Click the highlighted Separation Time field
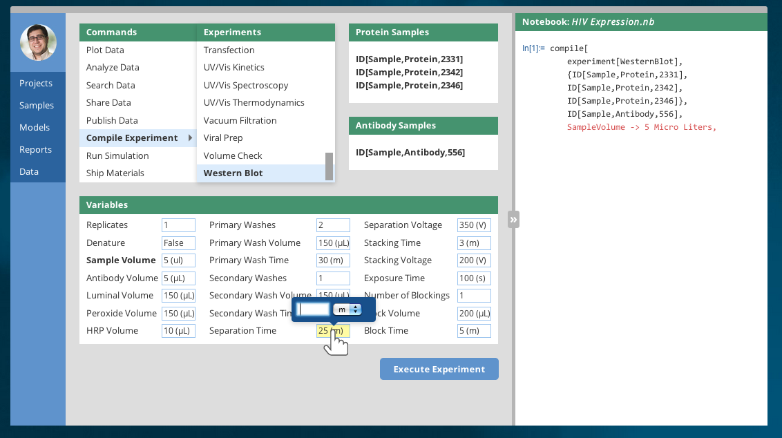The width and height of the screenshot is (782, 438). (333, 331)
